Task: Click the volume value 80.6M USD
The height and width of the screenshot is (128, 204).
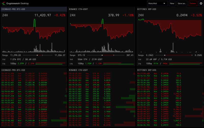Action: coord(31,59)
